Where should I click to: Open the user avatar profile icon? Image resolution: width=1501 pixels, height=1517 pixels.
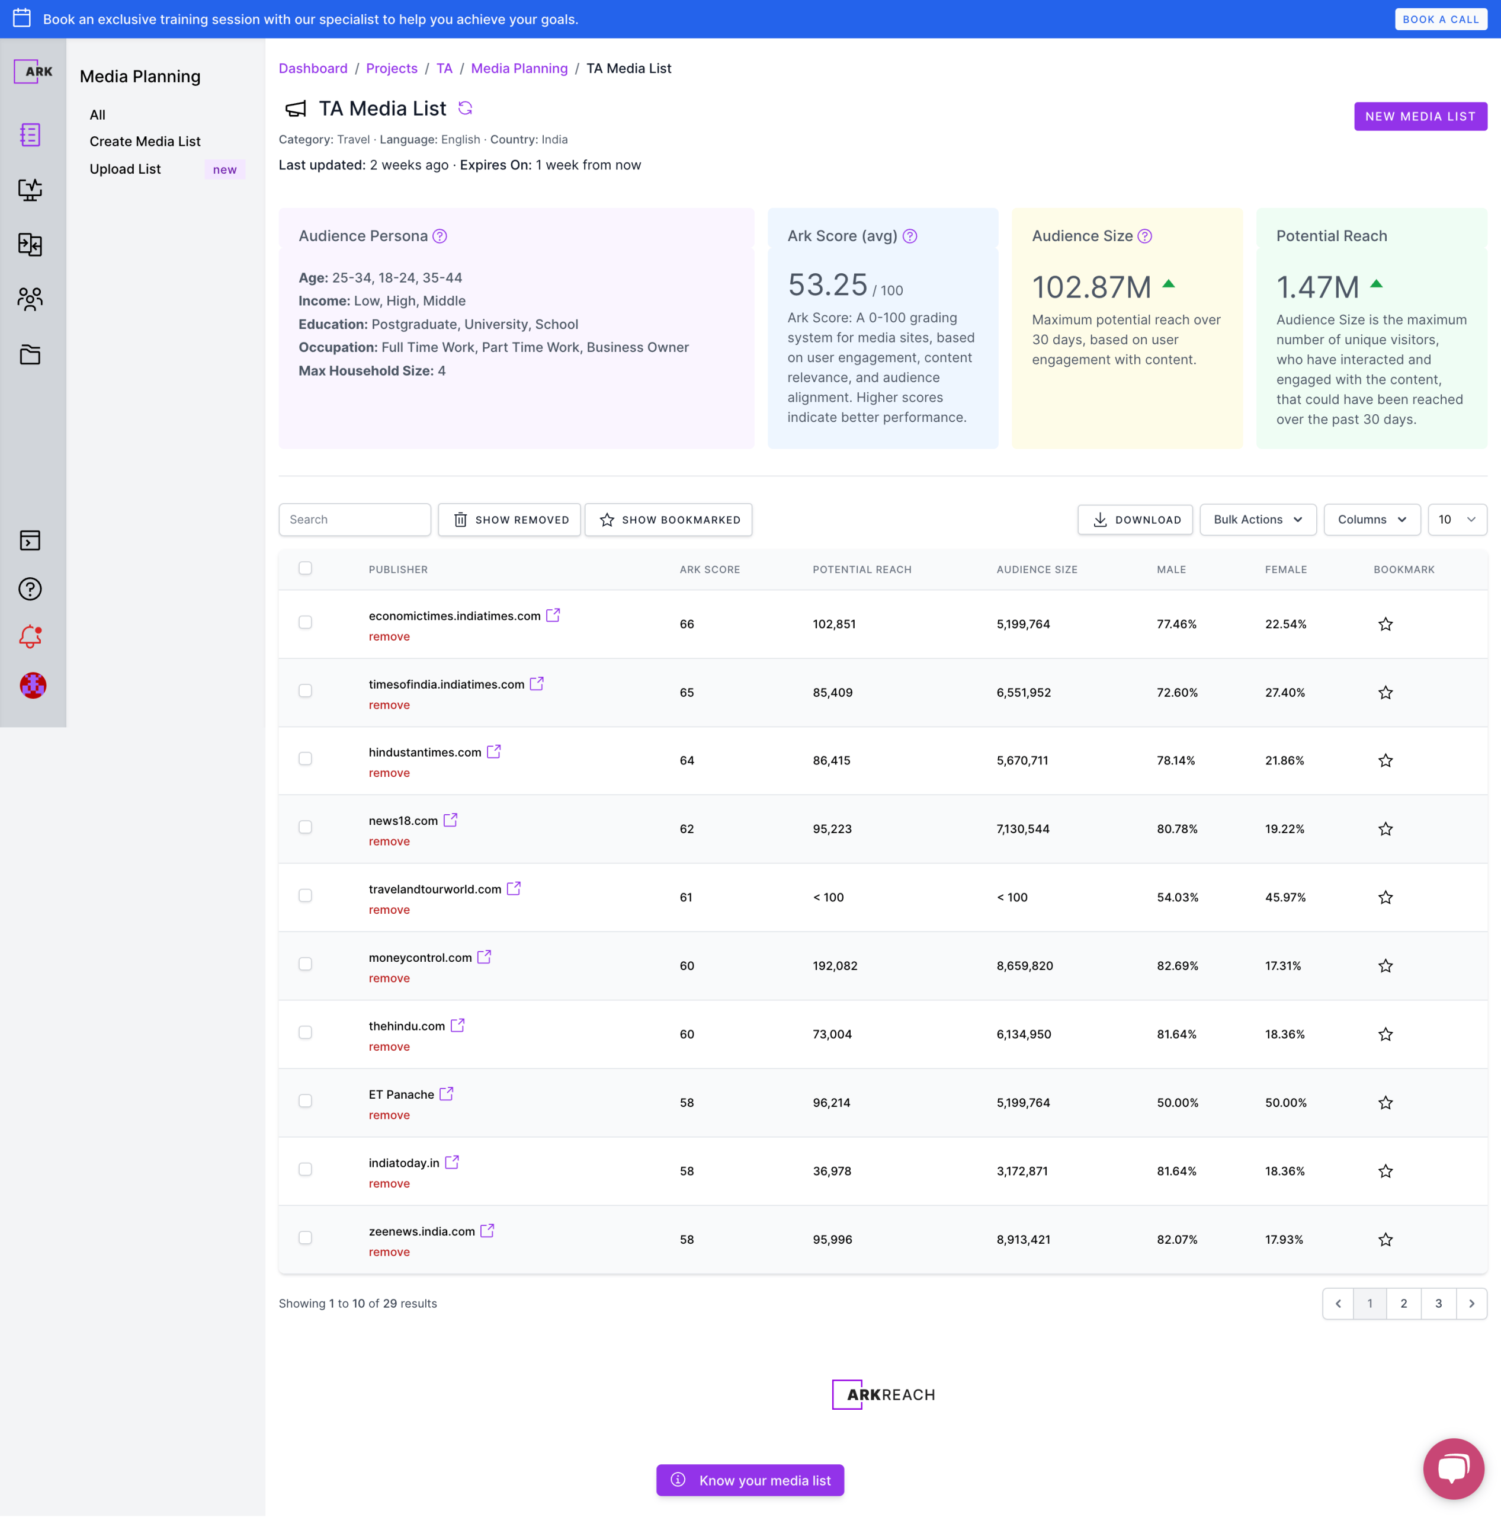(x=33, y=686)
